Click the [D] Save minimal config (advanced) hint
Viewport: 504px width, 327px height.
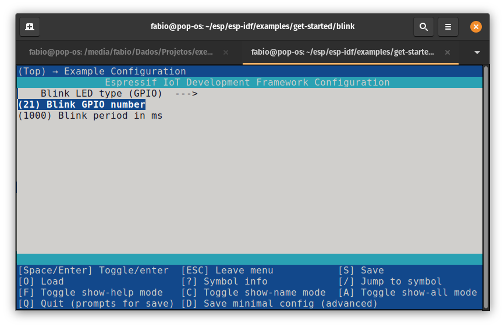pyautogui.click(x=279, y=304)
